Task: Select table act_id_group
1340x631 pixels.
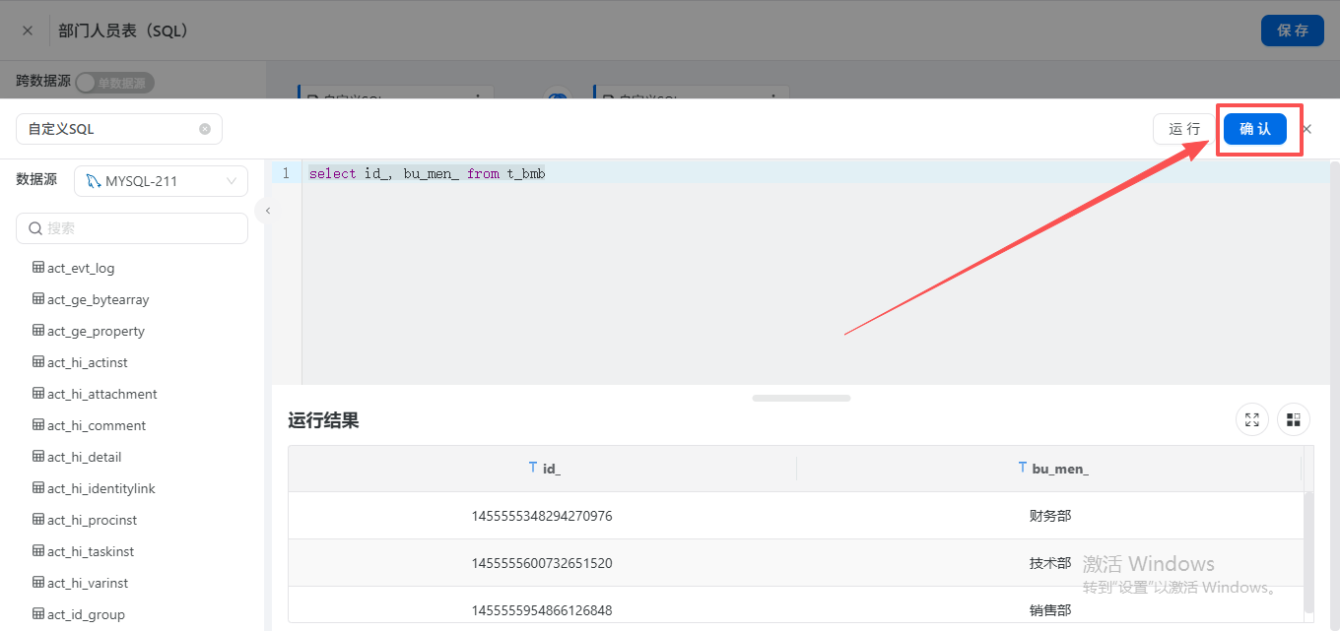Action: 86,614
